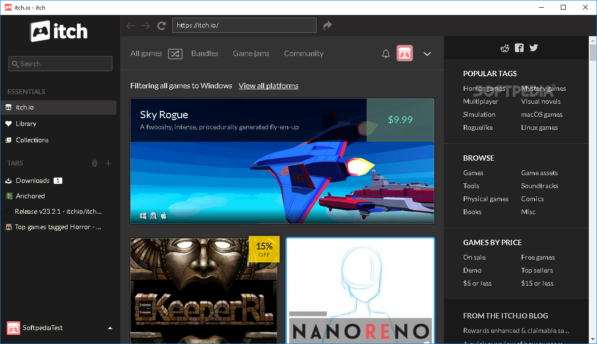Image resolution: width=597 pixels, height=344 pixels.
Task: Browse the Visual novels tag
Action: point(541,101)
